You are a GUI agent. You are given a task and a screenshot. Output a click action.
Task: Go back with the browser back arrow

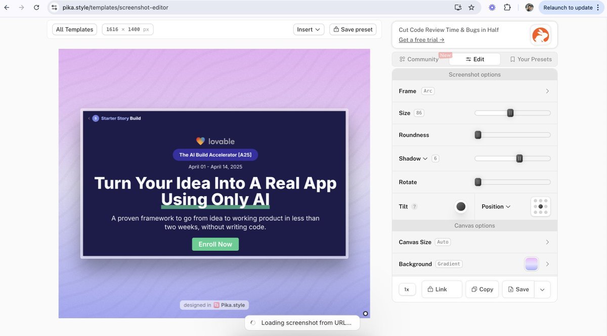click(x=7, y=8)
